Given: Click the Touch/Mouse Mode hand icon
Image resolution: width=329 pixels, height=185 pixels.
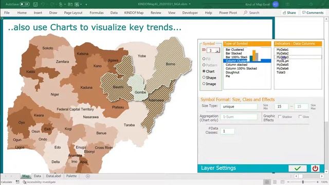Looking at the screenshot, I should (x=61, y=4).
